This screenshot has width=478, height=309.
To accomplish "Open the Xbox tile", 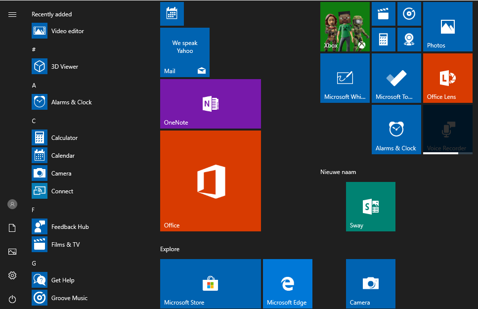I will tap(345, 27).
